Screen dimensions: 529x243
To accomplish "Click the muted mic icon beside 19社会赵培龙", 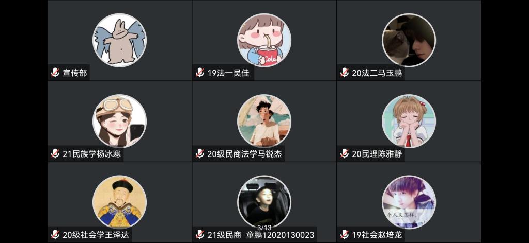I will (344, 234).
